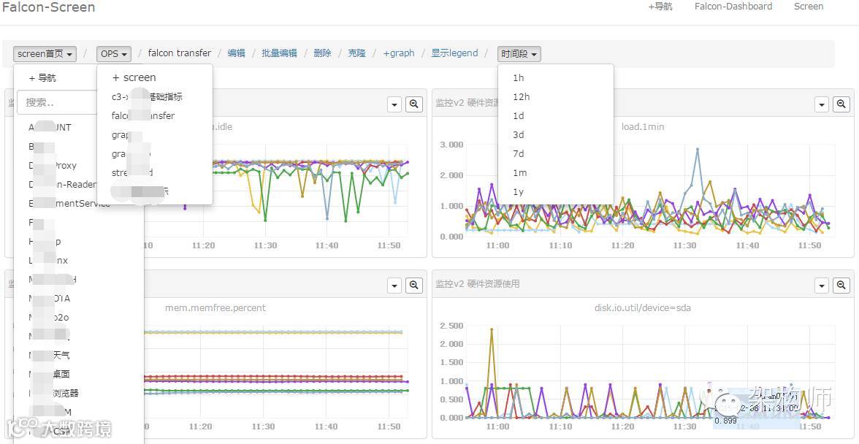
Task: Toggle the OPS dropdown button
Action: (x=114, y=53)
